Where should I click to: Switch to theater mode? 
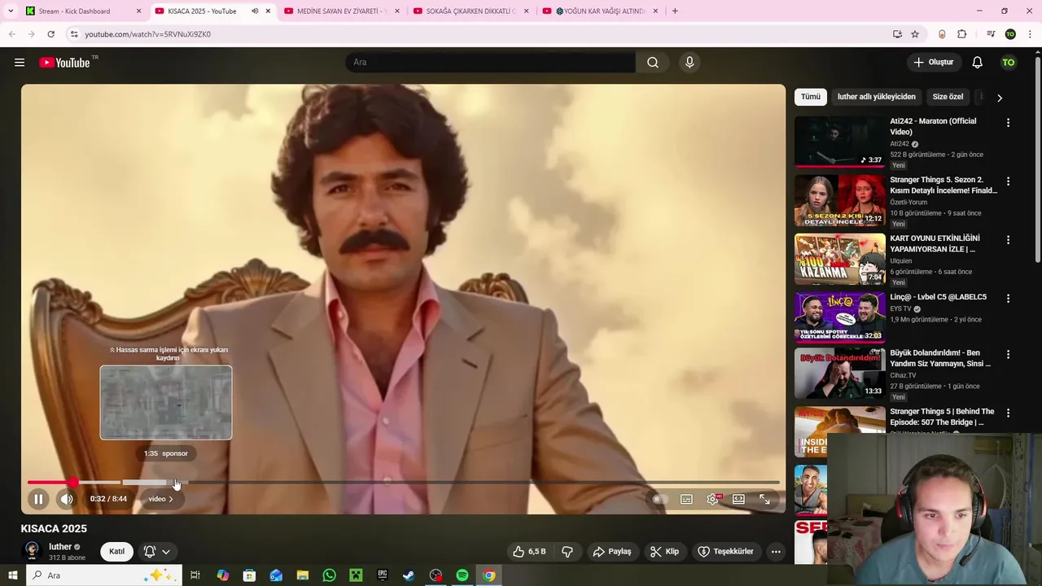pyautogui.click(x=738, y=499)
